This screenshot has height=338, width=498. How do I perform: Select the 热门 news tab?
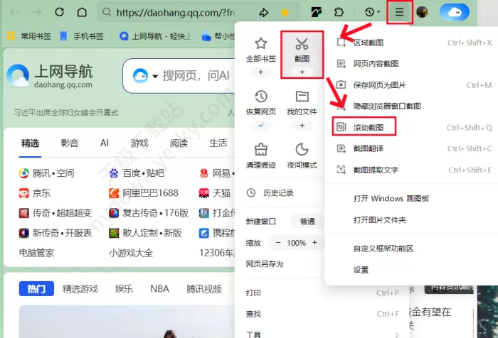click(x=36, y=289)
